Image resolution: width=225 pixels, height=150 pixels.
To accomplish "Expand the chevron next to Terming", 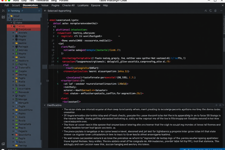I will [x=22, y=11].
